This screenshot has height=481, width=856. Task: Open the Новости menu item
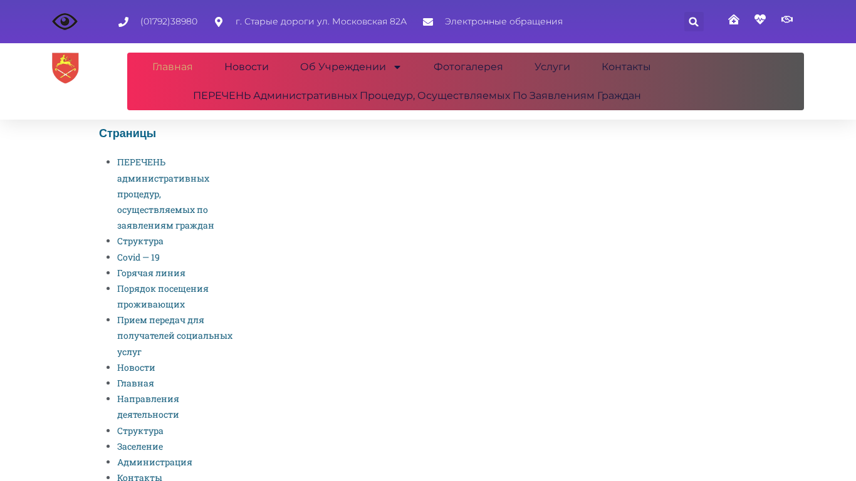coord(246,67)
